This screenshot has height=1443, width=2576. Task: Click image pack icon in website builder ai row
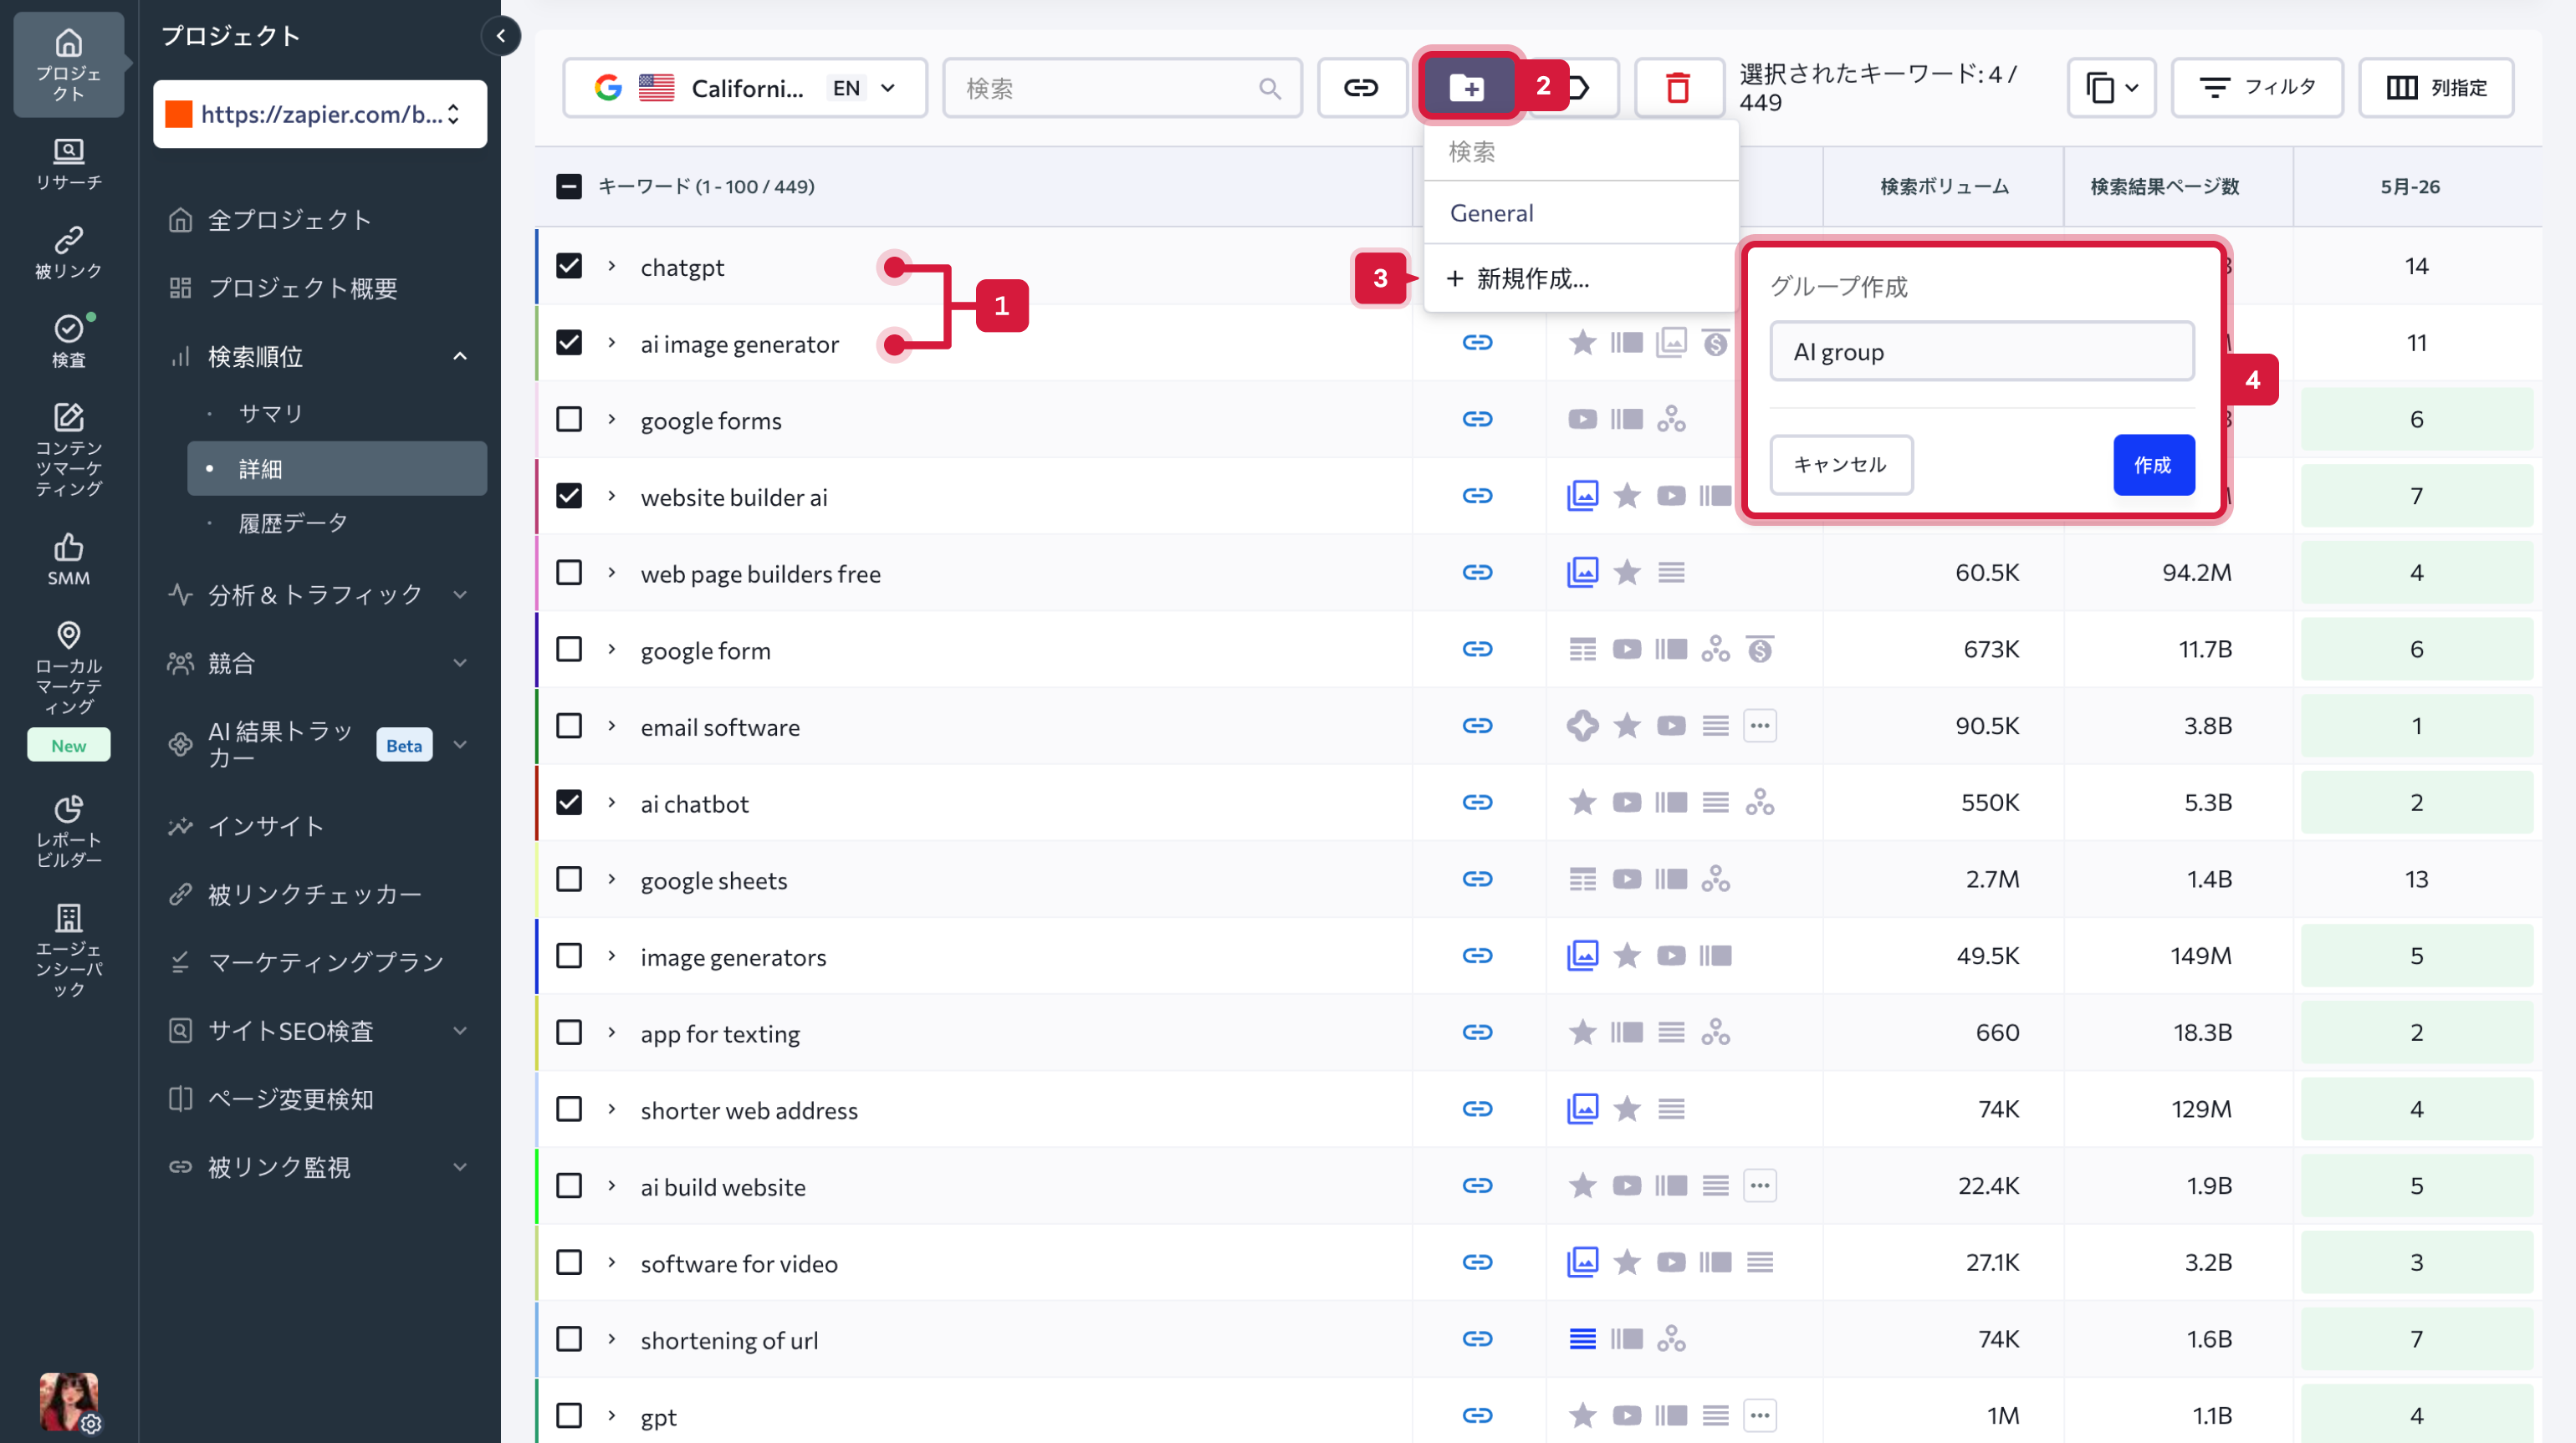1582,496
